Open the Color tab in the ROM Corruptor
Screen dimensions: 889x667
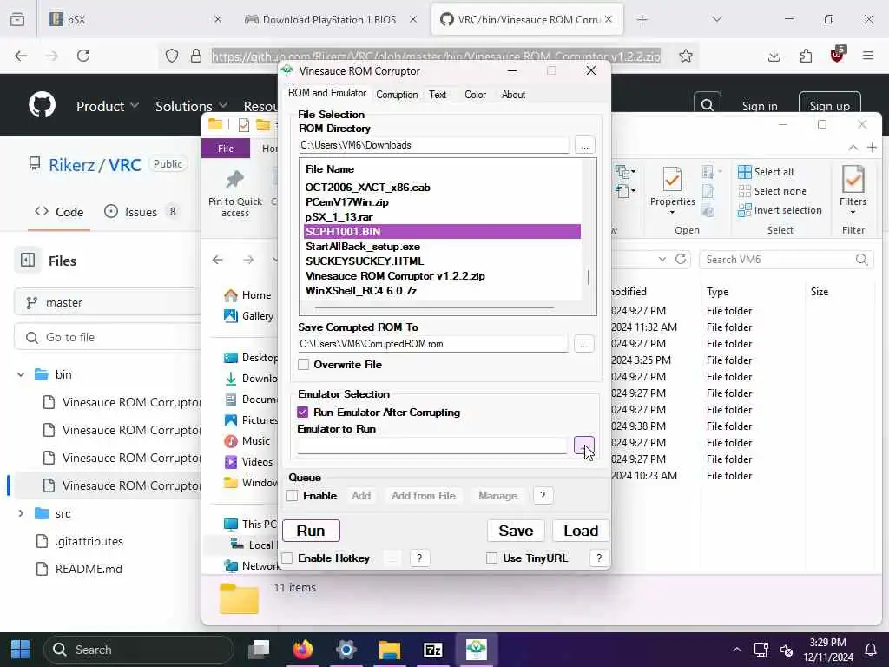[475, 95]
